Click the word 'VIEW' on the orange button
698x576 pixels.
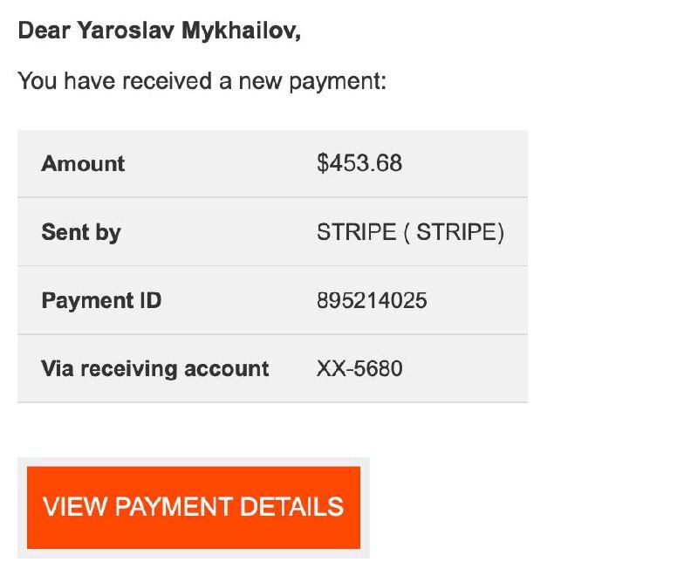73,507
